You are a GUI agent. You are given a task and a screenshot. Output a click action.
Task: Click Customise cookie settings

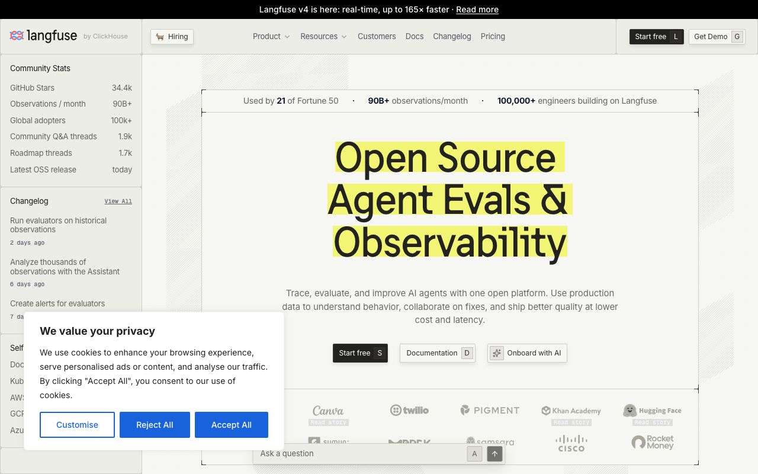[77, 425]
